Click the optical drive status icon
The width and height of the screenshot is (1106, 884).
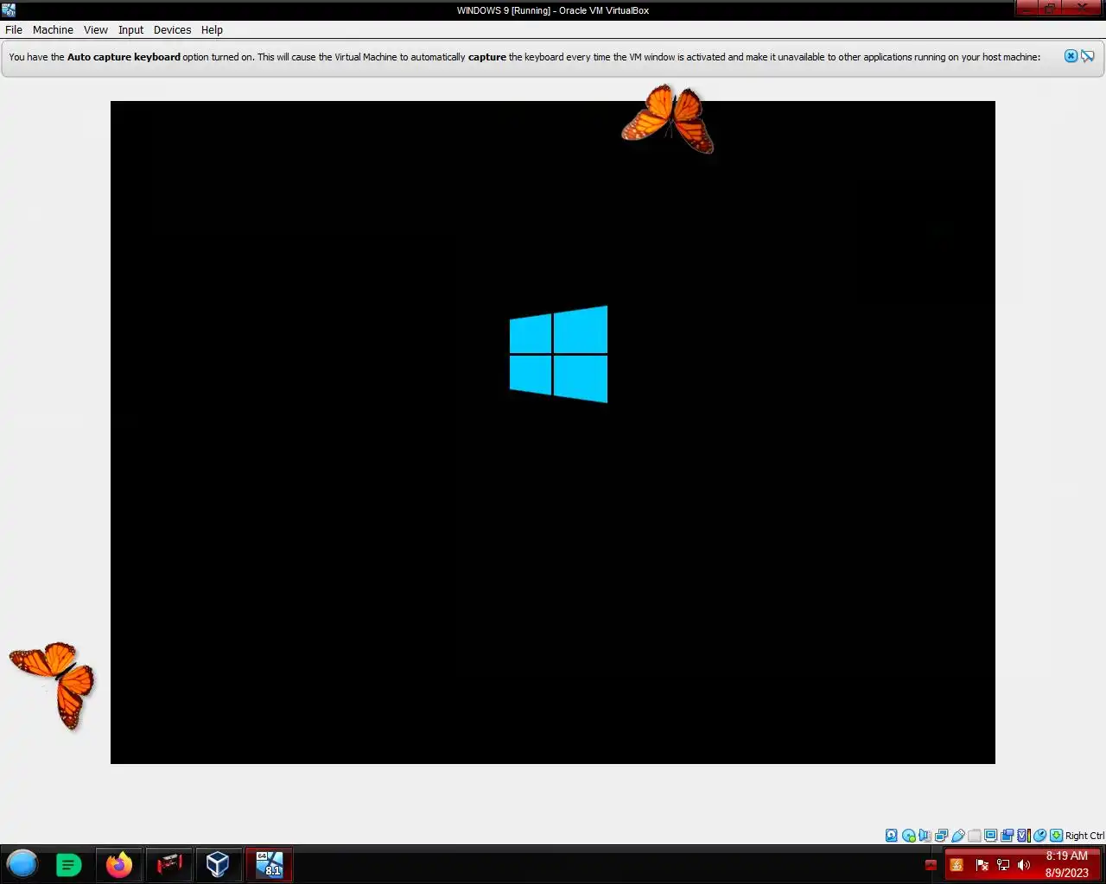click(909, 836)
